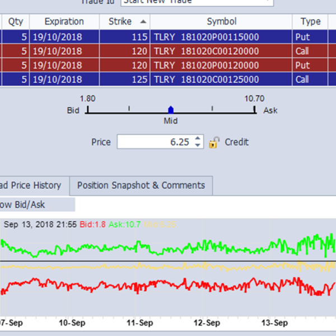Click the lock icon beside the Price field
The height and width of the screenshot is (336, 336).
213,142
